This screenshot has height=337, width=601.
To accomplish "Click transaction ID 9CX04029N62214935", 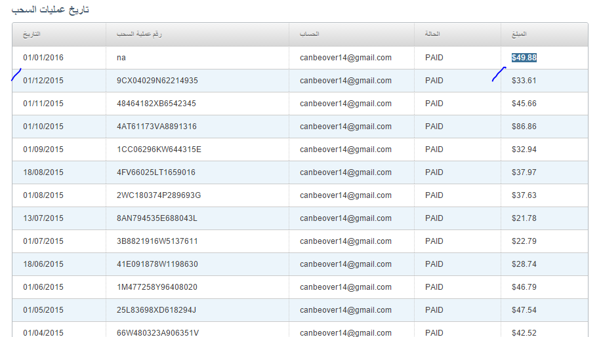I will (157, 81).
